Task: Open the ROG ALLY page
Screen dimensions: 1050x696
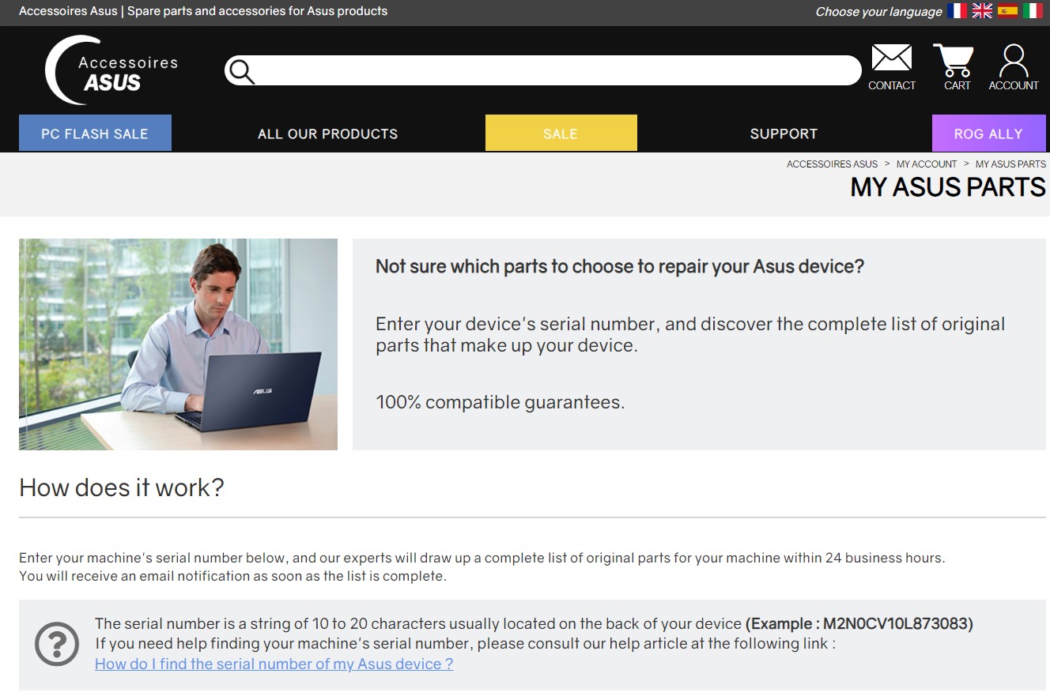Action: (x=988, y=133)
